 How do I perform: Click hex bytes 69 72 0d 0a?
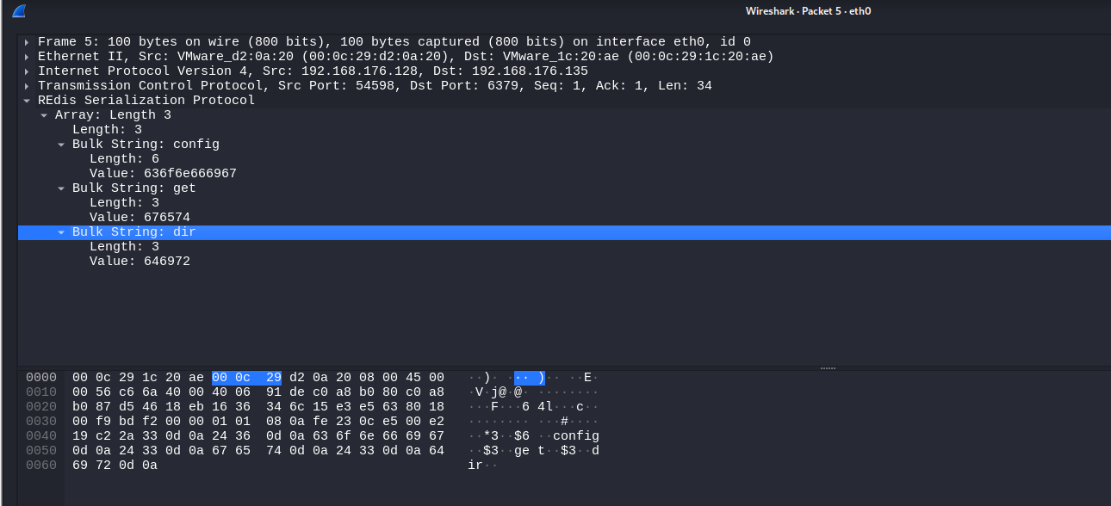click(x=115, y=466)
